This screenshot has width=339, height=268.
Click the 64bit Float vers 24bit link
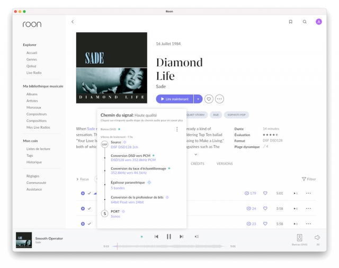127,202
